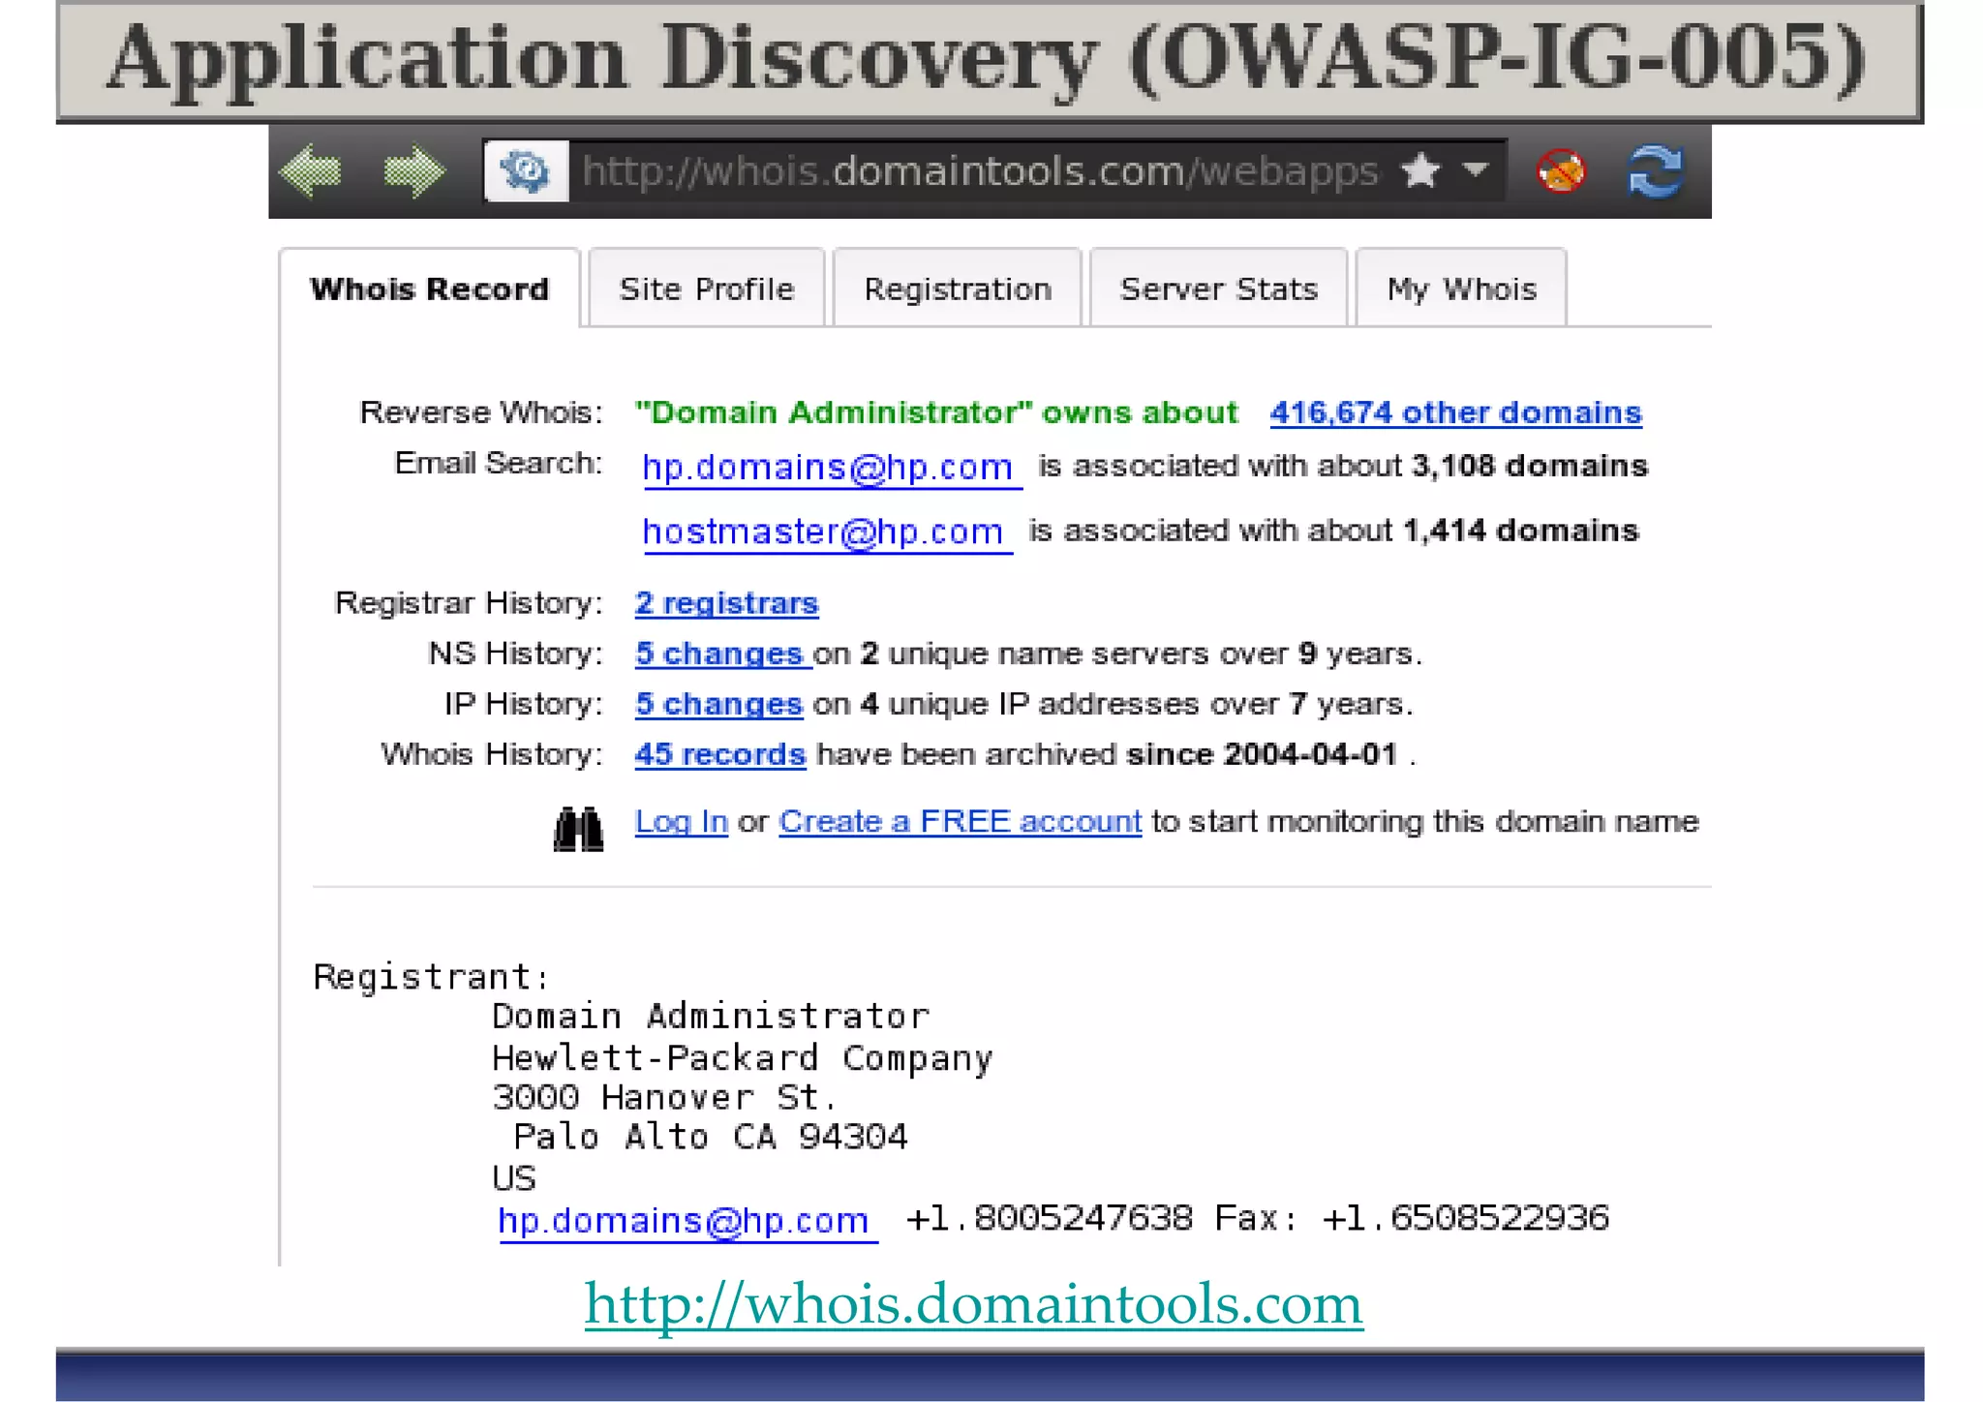Bookmark page with the star icon
The height and width of the screenshot is (1402, 1983).
[x=1420, y=170]
